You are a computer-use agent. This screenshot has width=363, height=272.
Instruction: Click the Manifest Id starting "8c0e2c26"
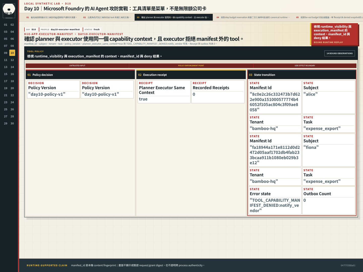pyautogui.click(x=275, y=97)
